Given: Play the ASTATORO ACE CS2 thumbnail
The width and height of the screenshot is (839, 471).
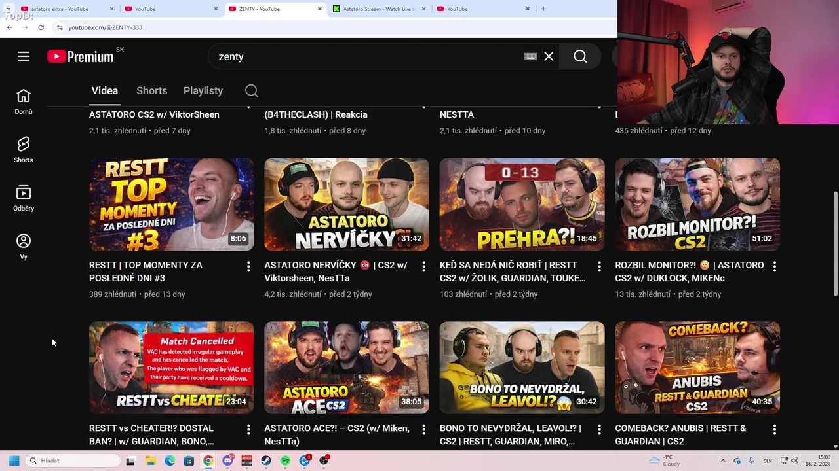Looking at the screenshot, I should point(347,367).
